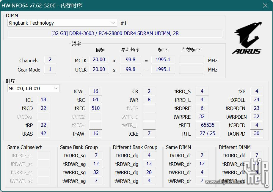Click the empty tRFC2 field

tap(95, 117)
